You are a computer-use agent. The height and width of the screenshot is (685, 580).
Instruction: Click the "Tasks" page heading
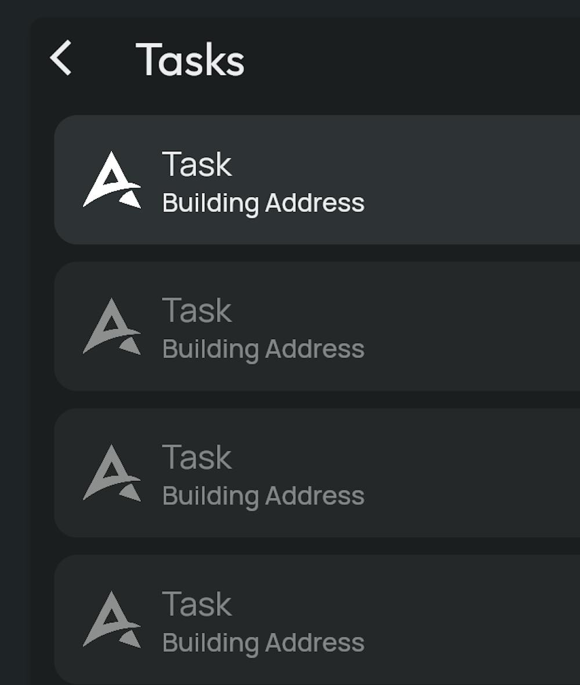190,60
